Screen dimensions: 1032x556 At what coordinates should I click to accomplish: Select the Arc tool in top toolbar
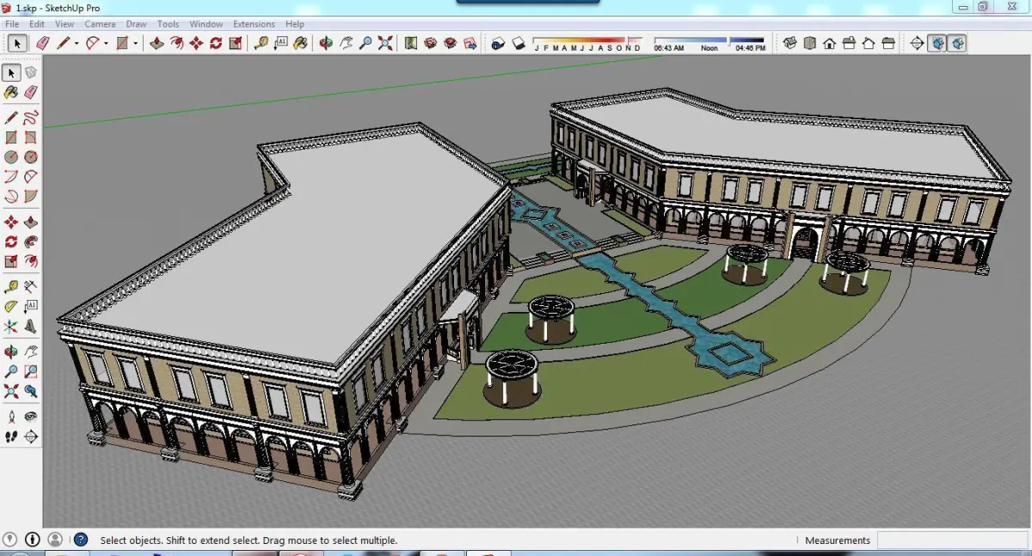click(92, 43)
